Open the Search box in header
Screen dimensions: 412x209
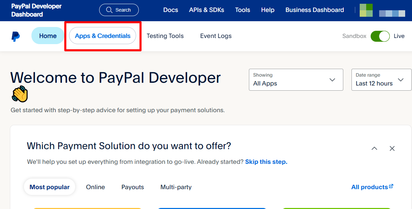coord(119,10)
